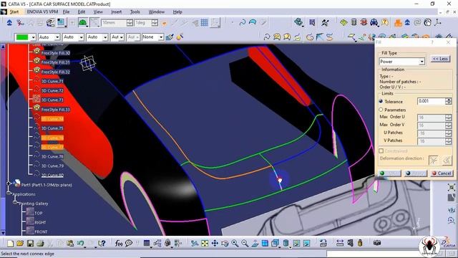The image size is (458, 258).
Task: Open a file with the folder icon
Action: click(20, 243)
